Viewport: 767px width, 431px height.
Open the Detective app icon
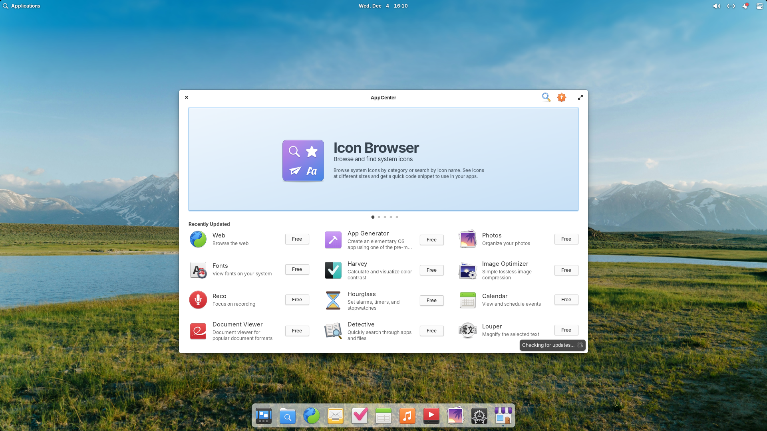pos(333,331)
